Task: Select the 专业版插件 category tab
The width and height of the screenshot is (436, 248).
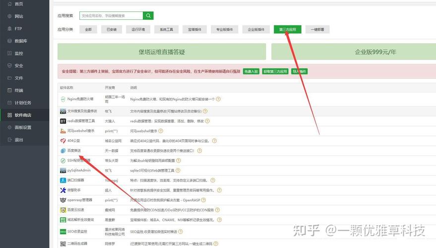Action: coord(224,29)
